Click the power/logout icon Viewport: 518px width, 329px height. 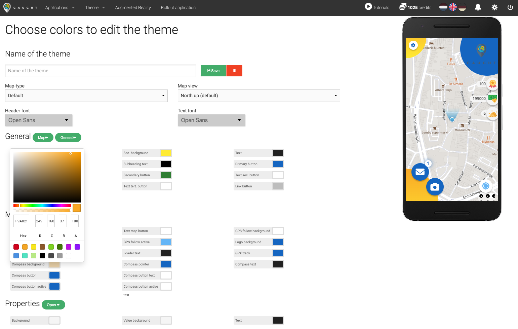(x=510, y=7)
